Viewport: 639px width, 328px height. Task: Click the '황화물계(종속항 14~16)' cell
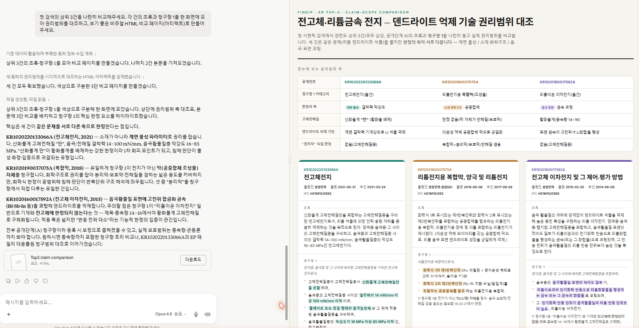tap(560, 119)
